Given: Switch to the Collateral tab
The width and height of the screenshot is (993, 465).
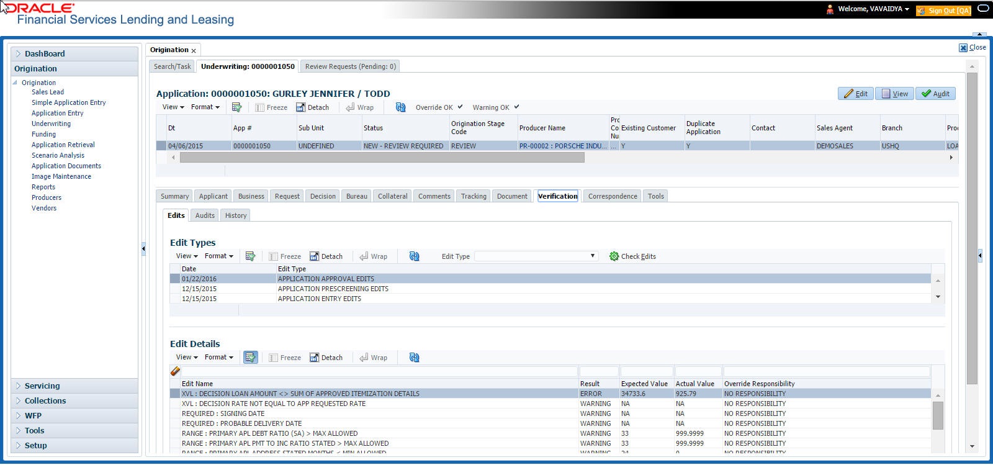Looking at the screenshot, I should point(393,196).
